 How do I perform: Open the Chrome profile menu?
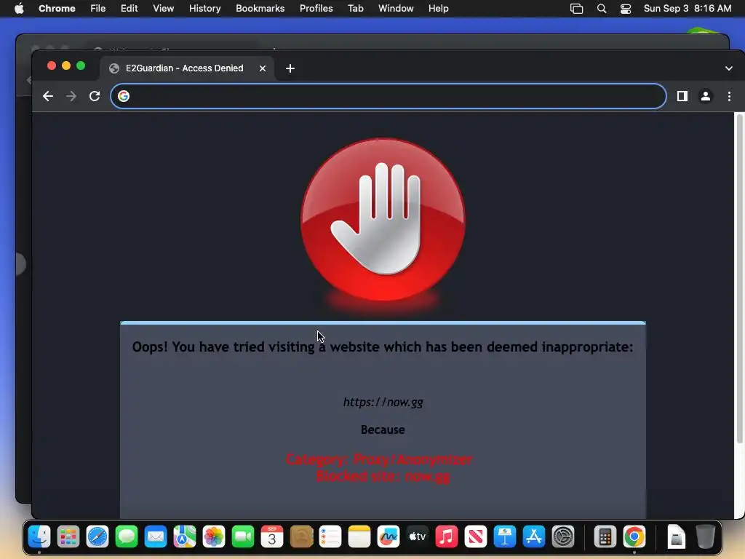click(706, 97)
